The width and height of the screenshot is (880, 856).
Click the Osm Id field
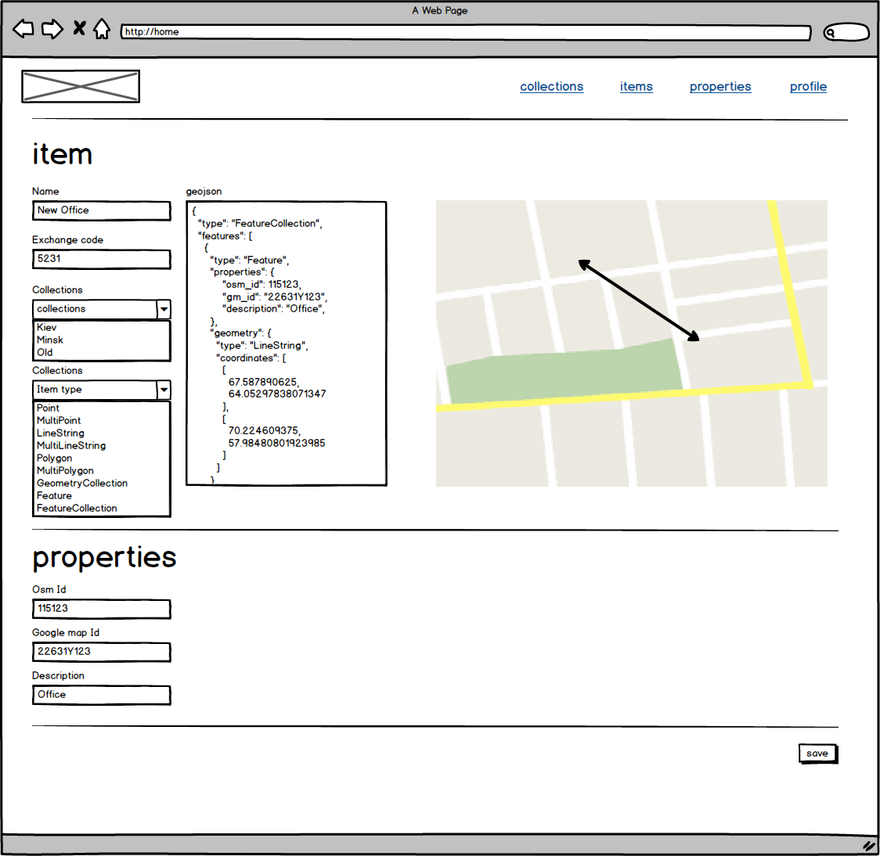click(102, 610)
